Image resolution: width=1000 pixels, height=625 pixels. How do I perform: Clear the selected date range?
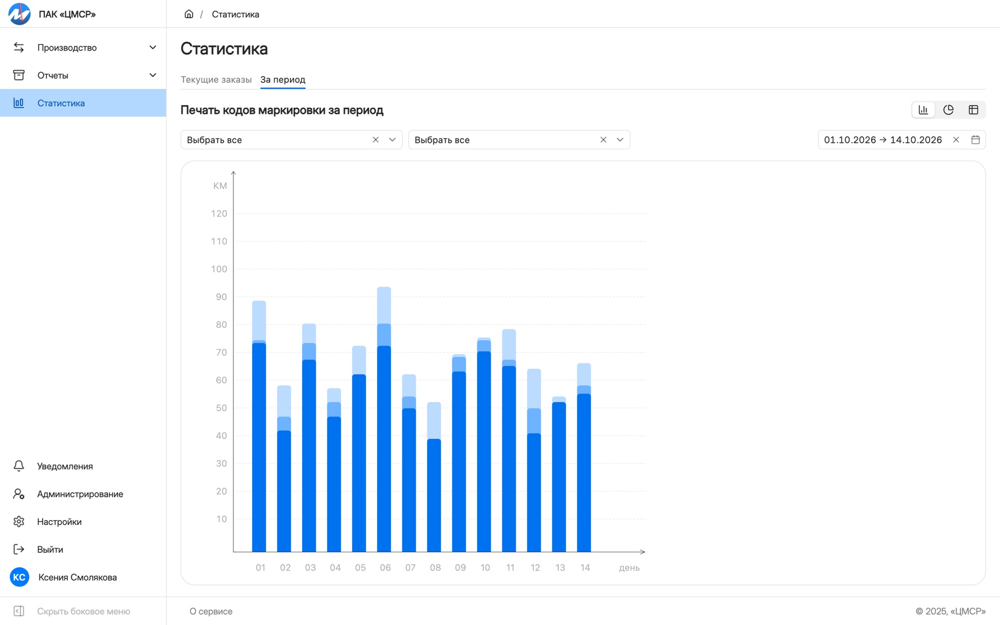(x=956, y=140)
